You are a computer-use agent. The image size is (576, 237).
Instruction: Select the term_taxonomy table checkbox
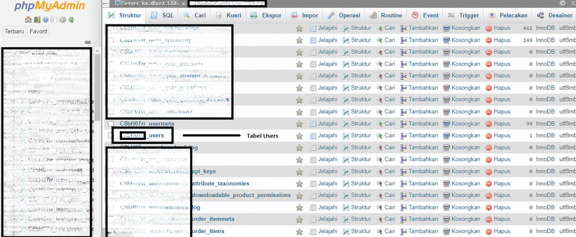[111, 40]
